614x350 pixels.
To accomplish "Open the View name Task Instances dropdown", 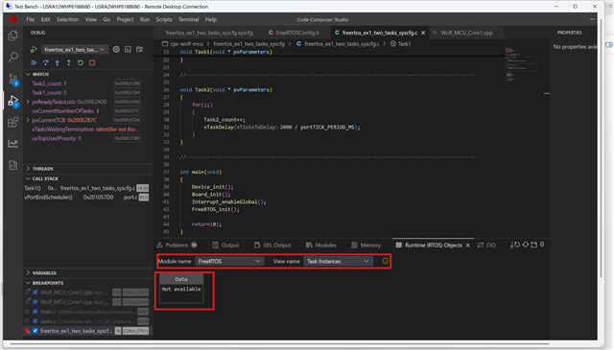I will point(339,261).
